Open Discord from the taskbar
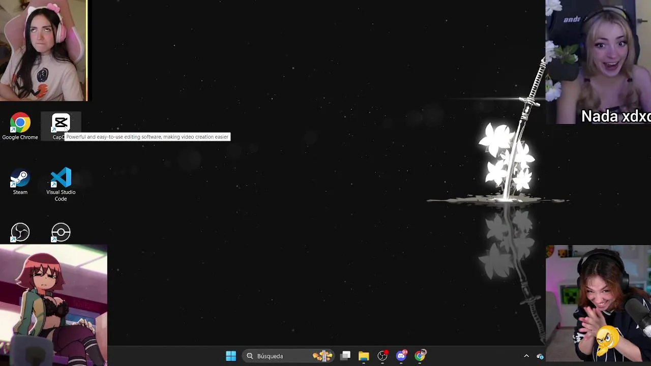 click(401, 356)
